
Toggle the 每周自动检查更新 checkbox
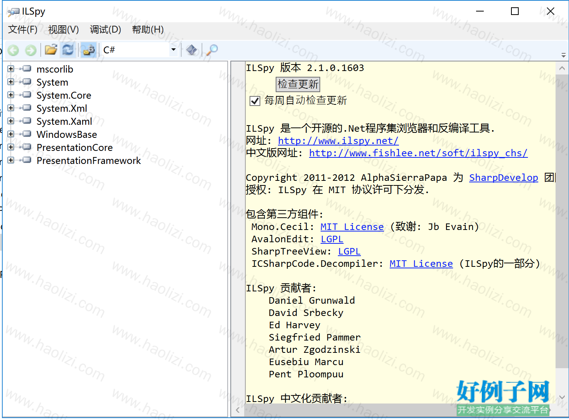click(255, 101)
